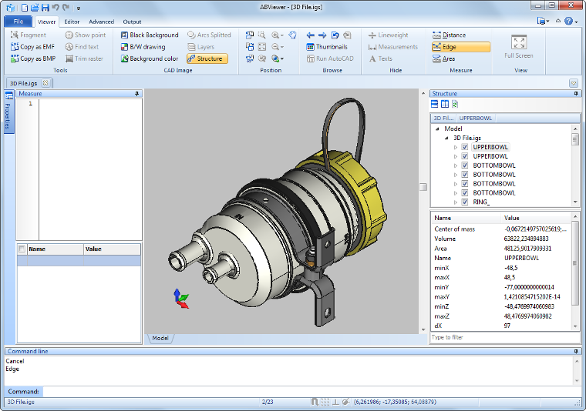Click the Command input field

coord(311,391)
